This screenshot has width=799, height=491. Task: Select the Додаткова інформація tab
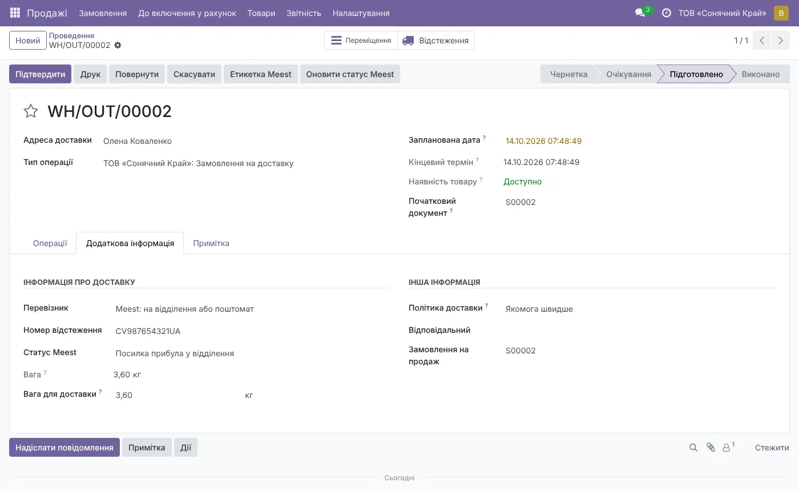(130, 243)
